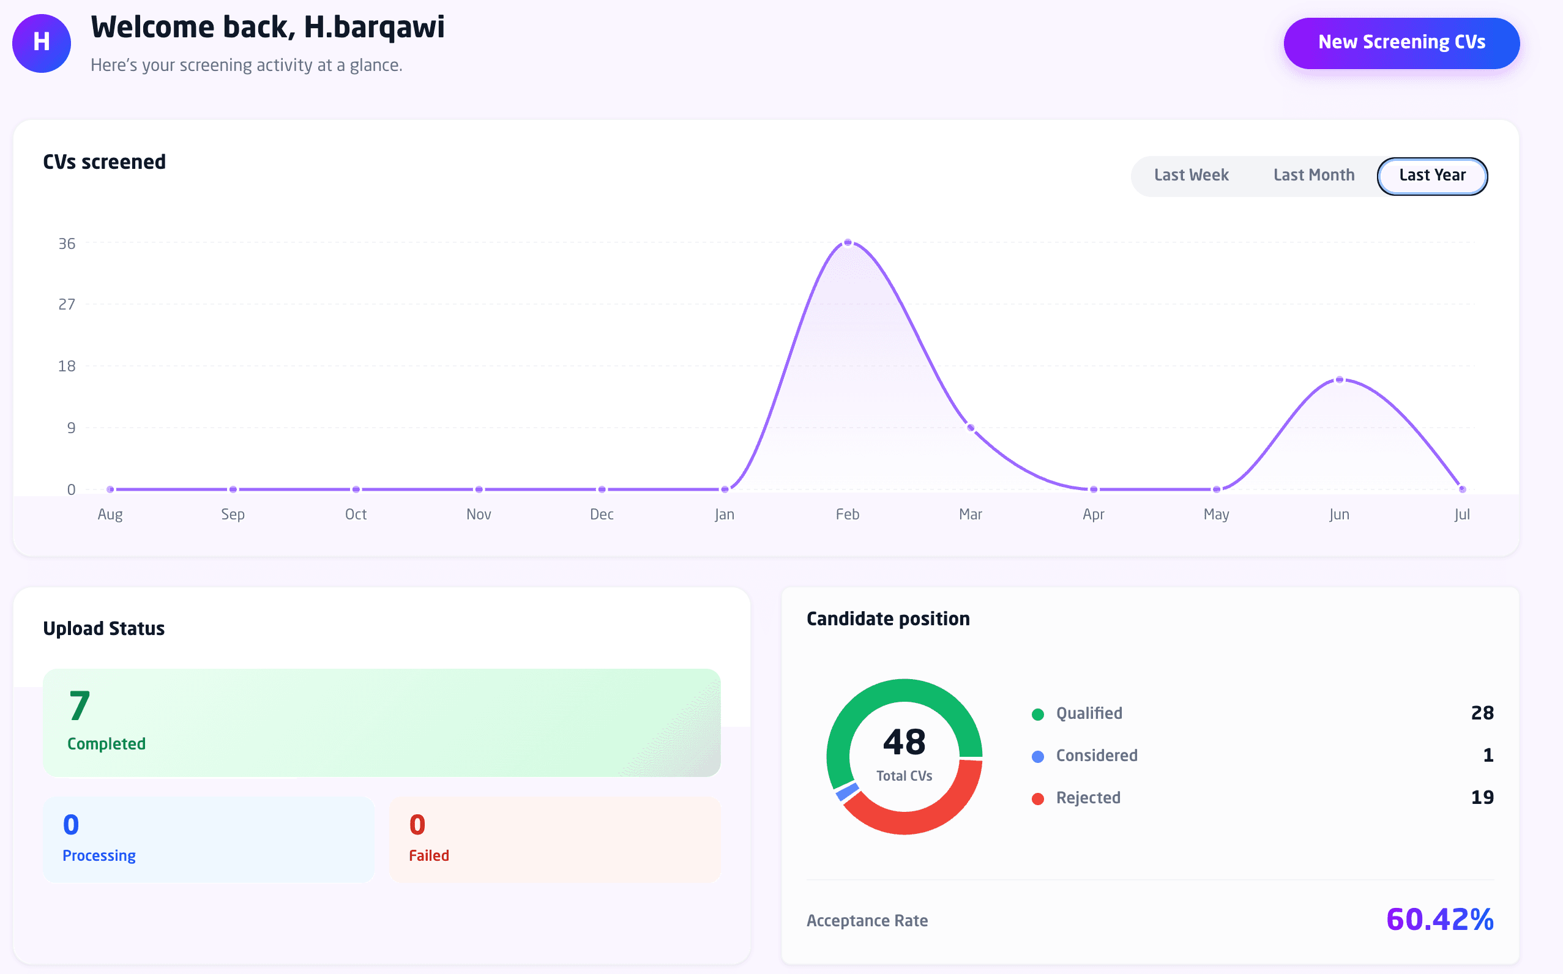Viewport: 1563px width, 974px height.
Task: Select the Last Year tab
Action: coord(1431,176)
